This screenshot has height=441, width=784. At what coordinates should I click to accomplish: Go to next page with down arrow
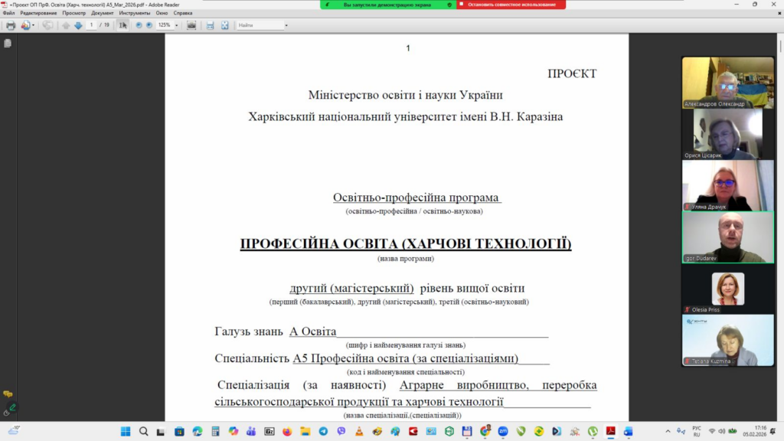[78, 25]
